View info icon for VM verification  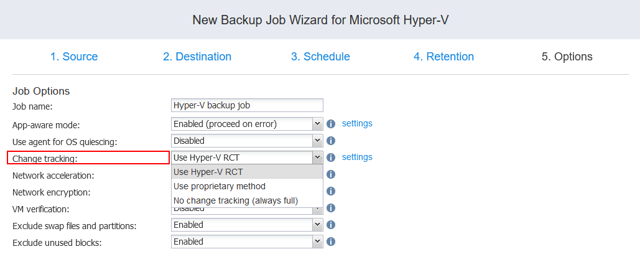tap(331, 208)
